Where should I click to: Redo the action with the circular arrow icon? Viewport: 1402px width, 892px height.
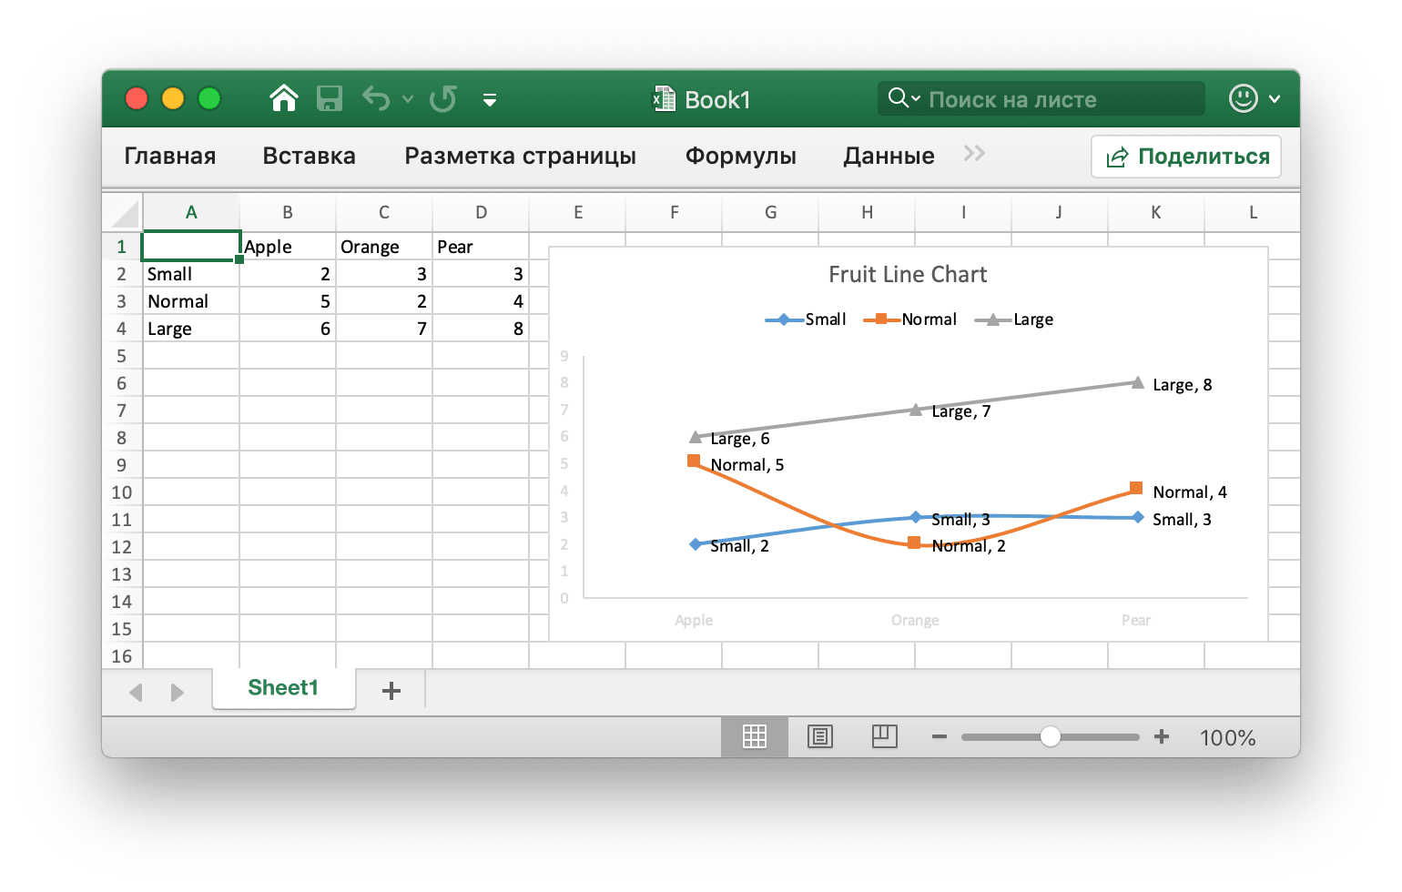pyautogui.click(x=443, y=98)
